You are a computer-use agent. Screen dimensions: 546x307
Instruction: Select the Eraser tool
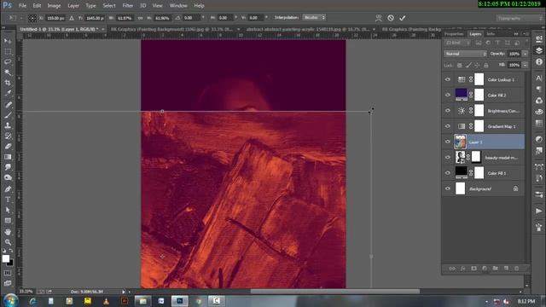tap(8, 146)
